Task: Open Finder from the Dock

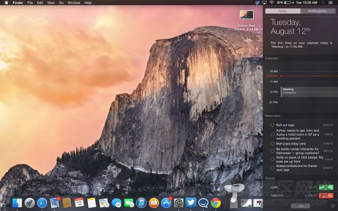Action: 17,203
